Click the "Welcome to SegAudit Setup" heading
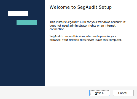137x99 pixels. [80, 7]
